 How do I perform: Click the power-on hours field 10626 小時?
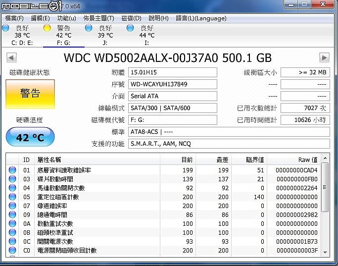pos(305,120)
